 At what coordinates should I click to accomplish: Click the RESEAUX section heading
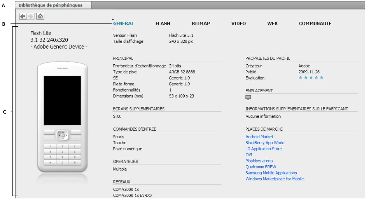click(x=122, y=182)
